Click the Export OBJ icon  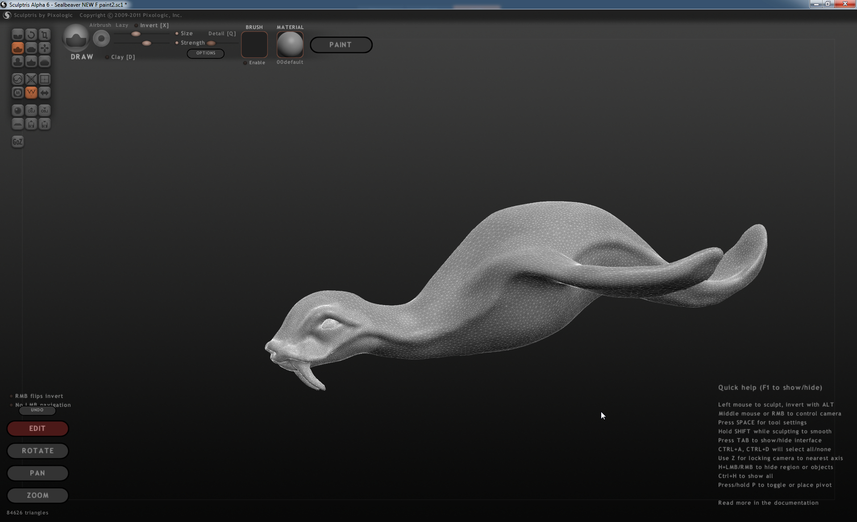[45, 110]
